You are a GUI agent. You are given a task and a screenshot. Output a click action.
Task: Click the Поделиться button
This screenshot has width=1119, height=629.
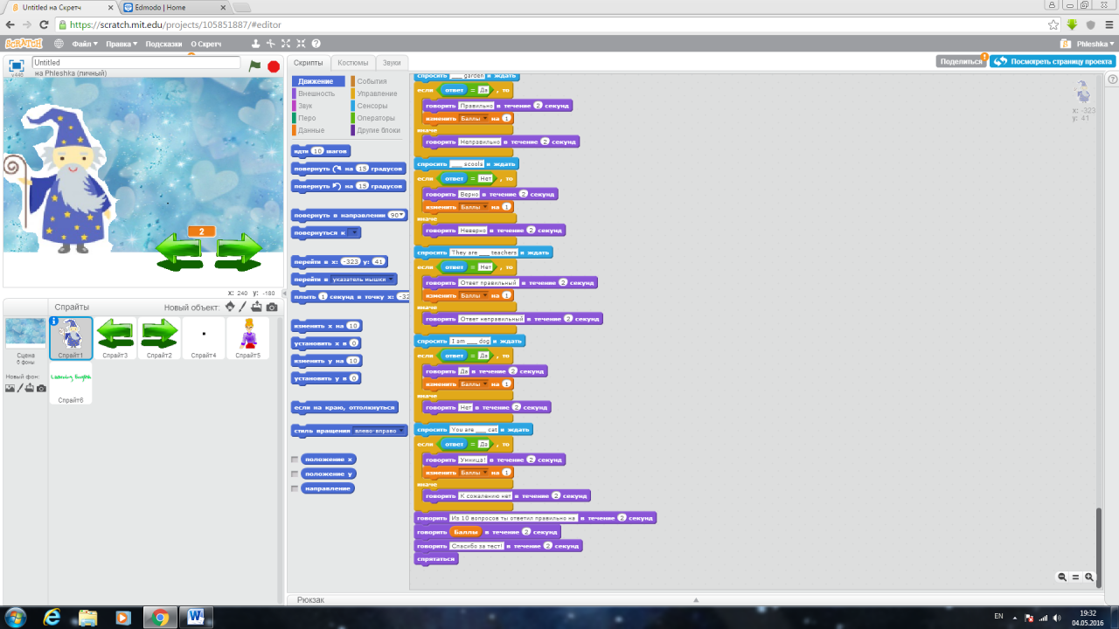(x=960, y=62)
